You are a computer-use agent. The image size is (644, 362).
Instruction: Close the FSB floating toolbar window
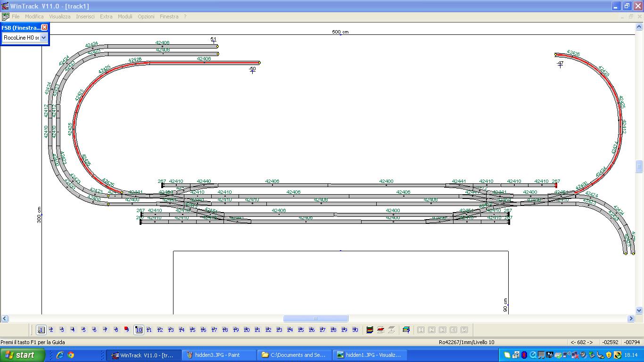[x=44, y=27]
